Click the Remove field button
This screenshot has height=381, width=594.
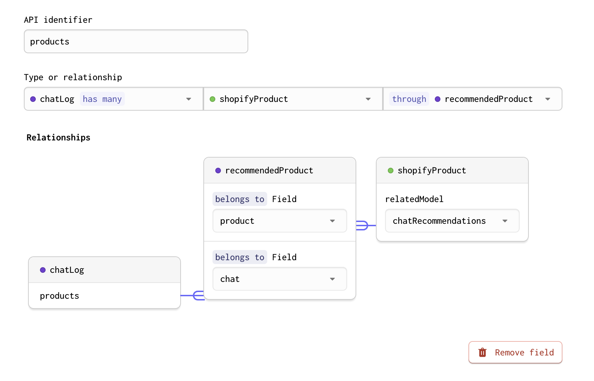click(515, 352)
